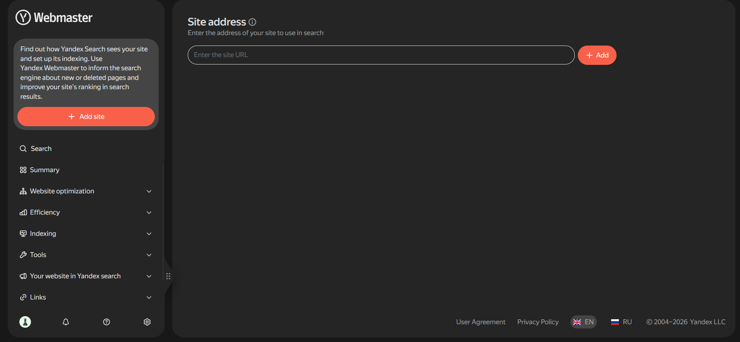
Task: Switch language to EN
Action: (584, 322)
